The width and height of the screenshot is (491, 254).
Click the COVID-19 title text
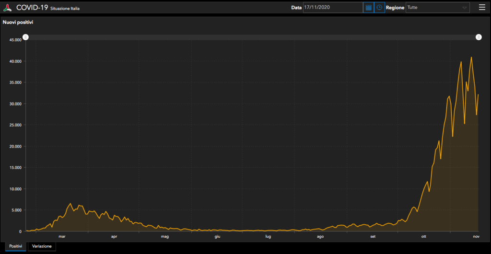point(32,8)
